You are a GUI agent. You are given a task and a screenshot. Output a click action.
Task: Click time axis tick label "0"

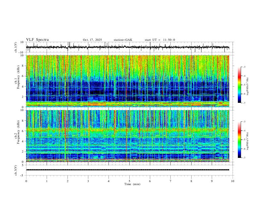tap(26, 181)
